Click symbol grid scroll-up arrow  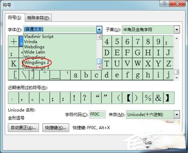click(177, 38)
